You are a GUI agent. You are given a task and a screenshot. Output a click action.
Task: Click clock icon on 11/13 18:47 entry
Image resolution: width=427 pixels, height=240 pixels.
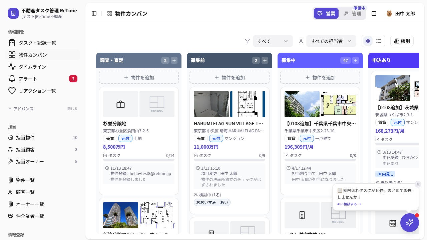107,168
